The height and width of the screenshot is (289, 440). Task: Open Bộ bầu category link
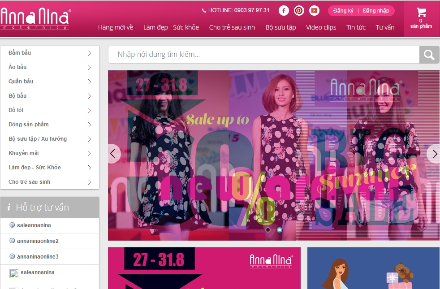click(17, 95)
